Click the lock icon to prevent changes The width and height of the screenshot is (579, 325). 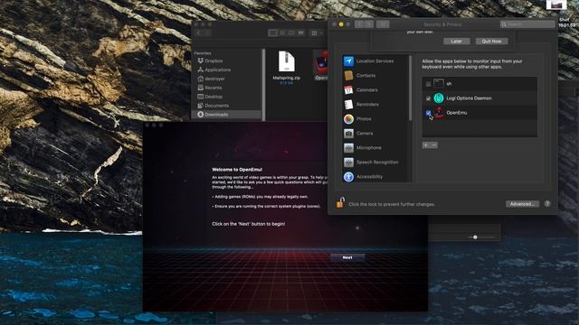pos(340,202)
